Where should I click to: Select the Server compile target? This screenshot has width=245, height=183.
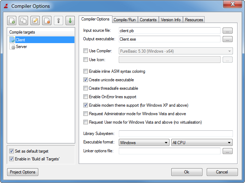21,47
